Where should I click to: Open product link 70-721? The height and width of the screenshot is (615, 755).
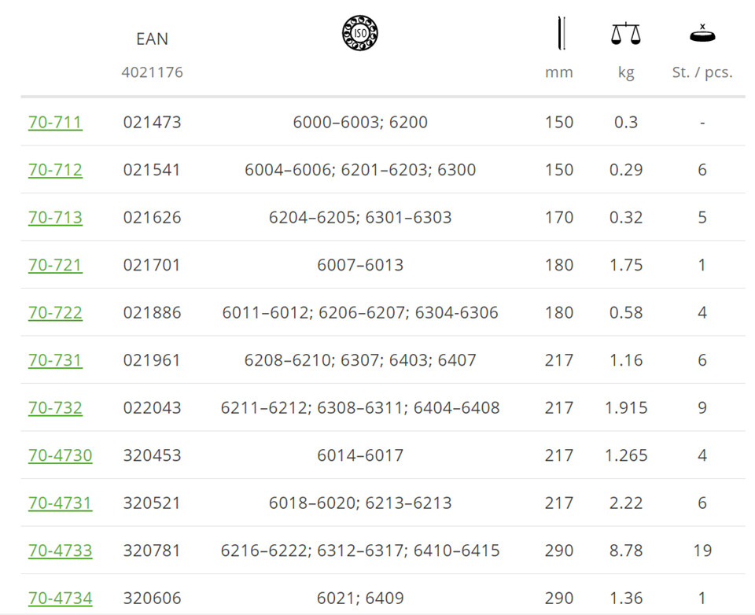tap(55, 265)
